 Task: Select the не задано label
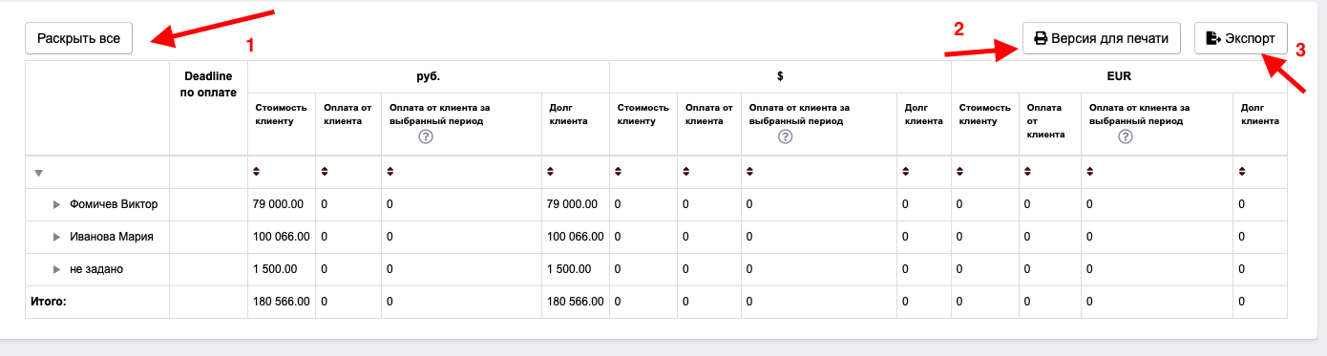click(96, 269)
